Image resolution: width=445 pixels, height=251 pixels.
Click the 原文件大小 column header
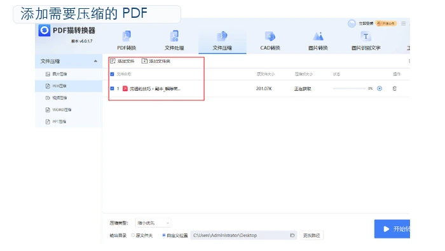pos(266,74)
